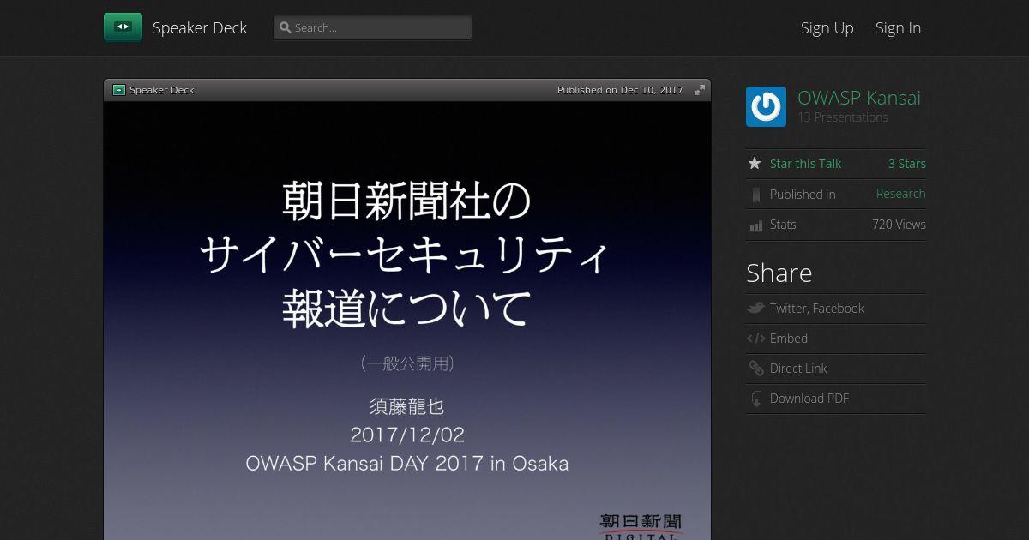This screenshot has width=1029, height=540.
Task: Click the Stats label
Action: pyautogui.click(x=783, y=225)
